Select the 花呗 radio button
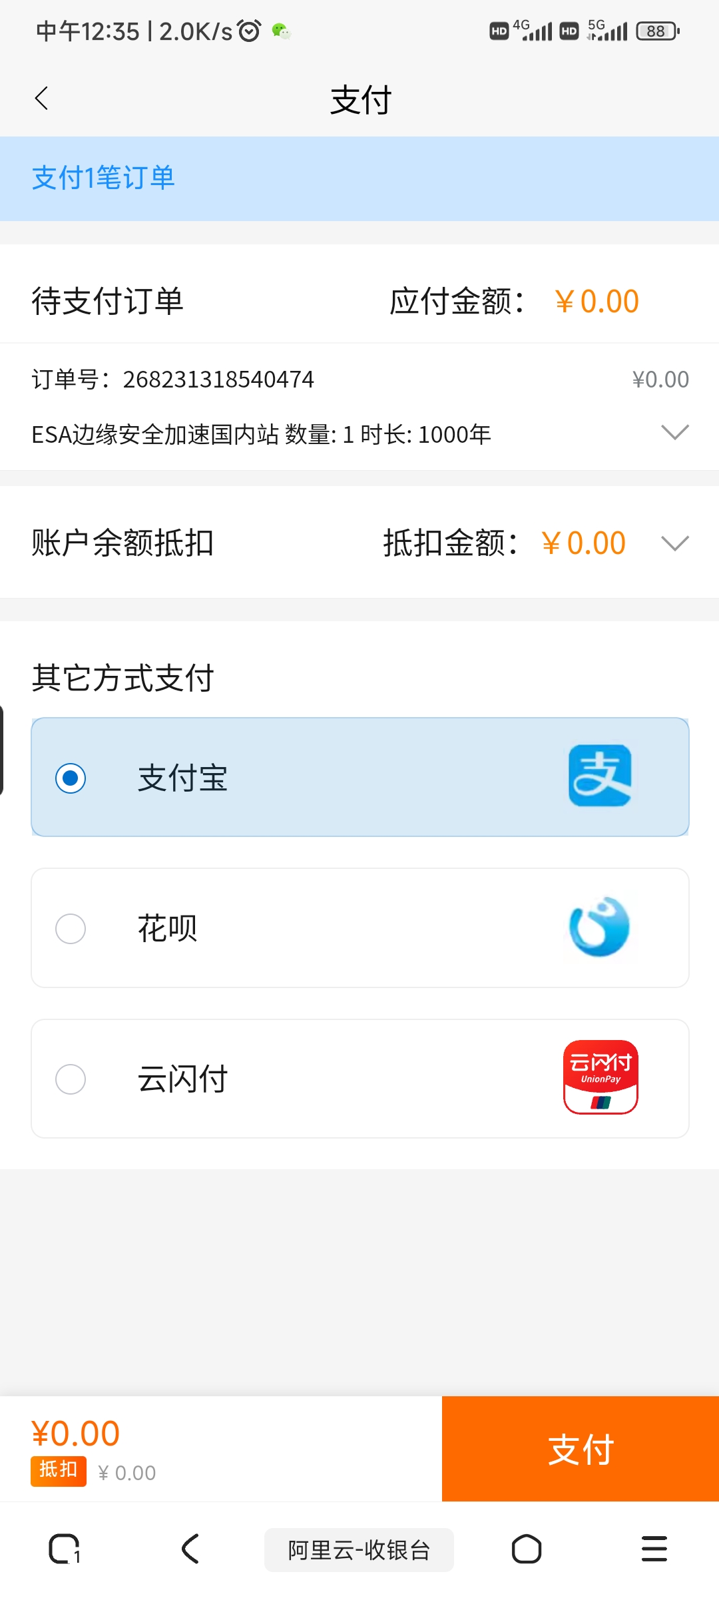The image size is (719, 1598). (71, 928)
